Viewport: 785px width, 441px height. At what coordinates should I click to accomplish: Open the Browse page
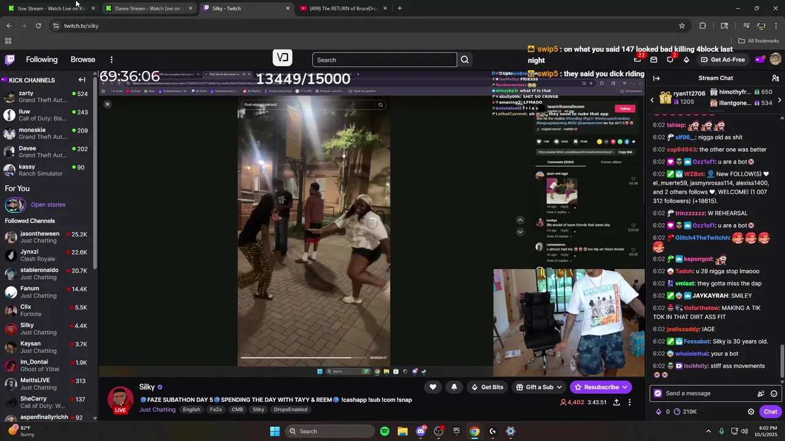(x=83, y=59)
